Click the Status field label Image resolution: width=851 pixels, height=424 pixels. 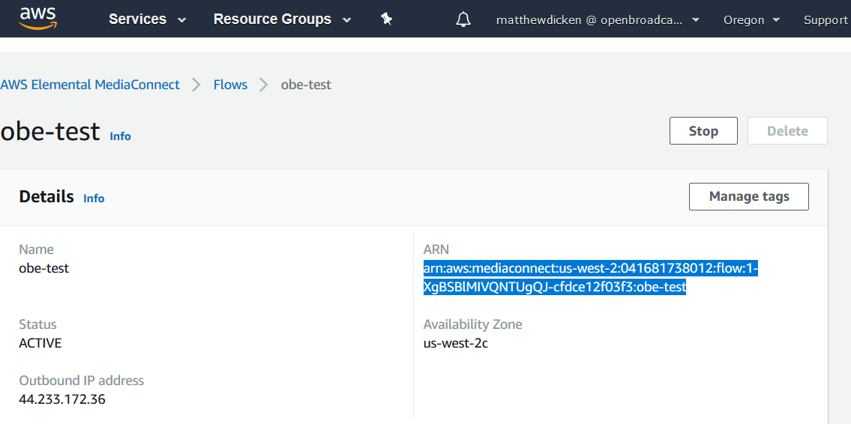[x=37, y=324]
